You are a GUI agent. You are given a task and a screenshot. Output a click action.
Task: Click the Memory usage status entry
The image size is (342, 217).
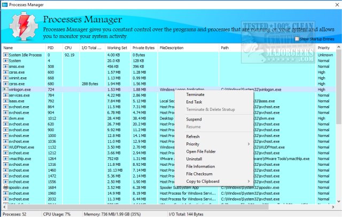tap(112, 214)
